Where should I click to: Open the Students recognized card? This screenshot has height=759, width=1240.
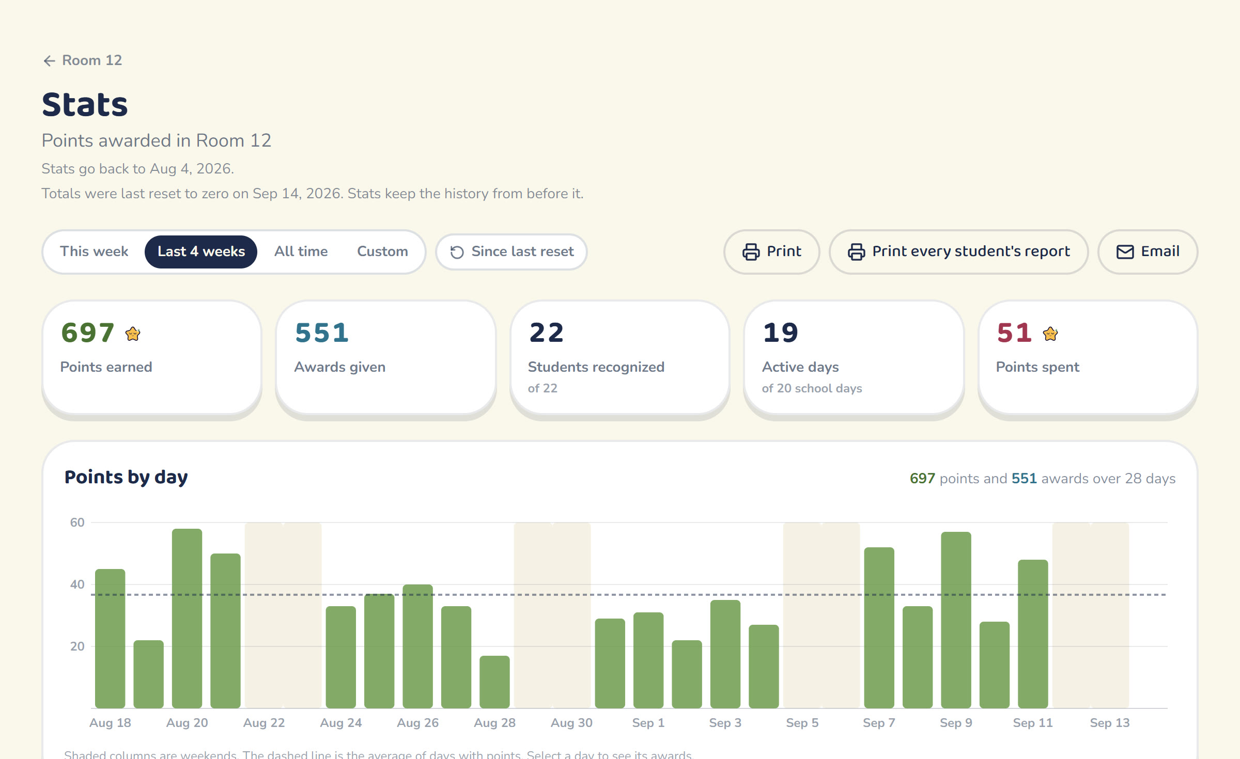pos(619,357)
